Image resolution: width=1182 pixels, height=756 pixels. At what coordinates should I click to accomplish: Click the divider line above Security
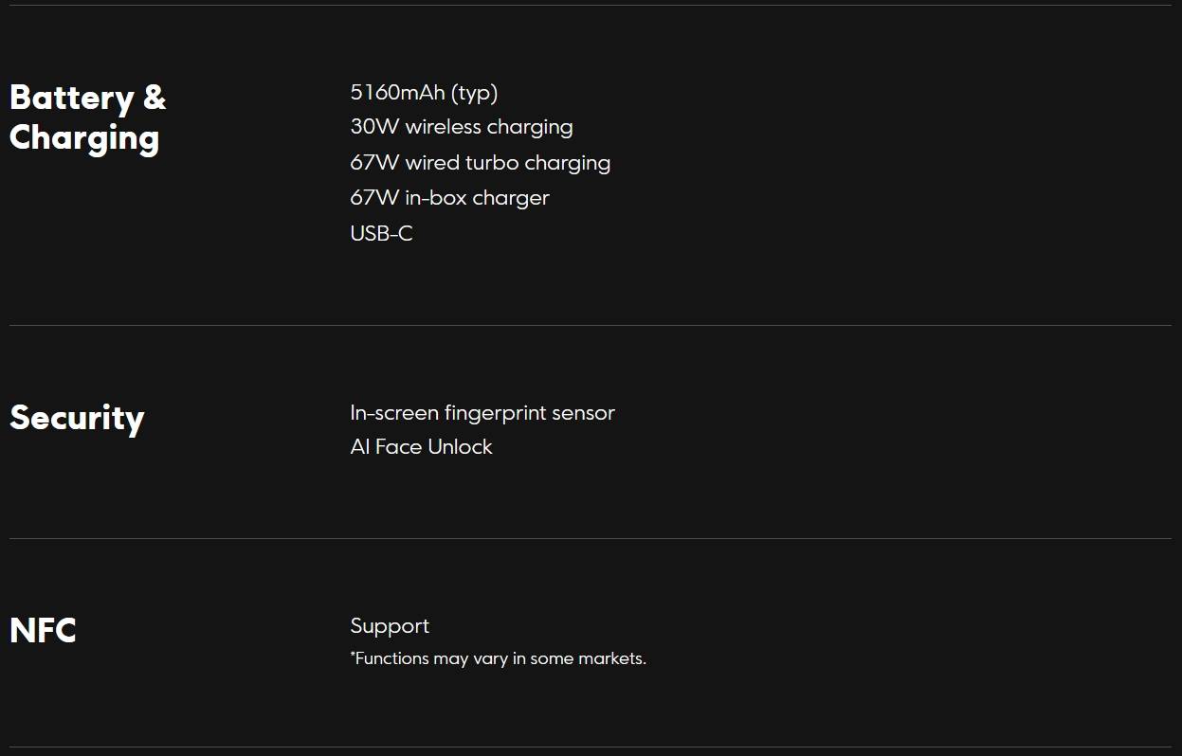[591, 325]
